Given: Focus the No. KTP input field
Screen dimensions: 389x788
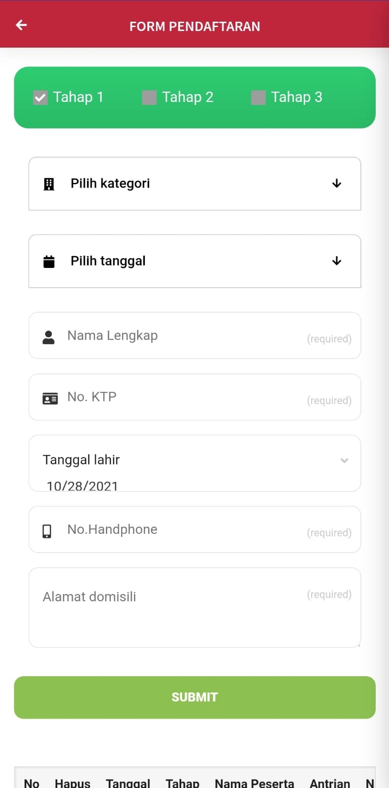Looking at the screenshot, I should coord(182,397).
